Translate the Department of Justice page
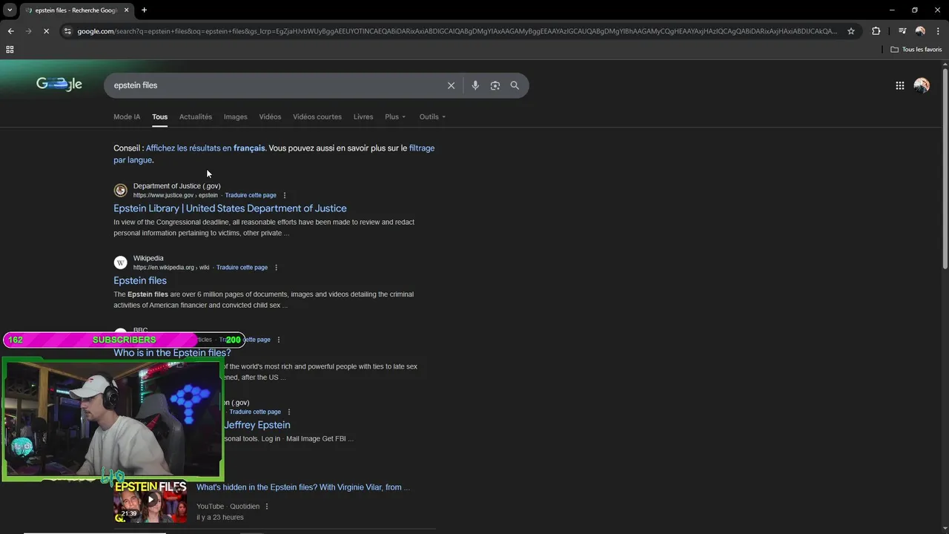The height and width of the screenshot is (534, 949). (x=251, y=195)
